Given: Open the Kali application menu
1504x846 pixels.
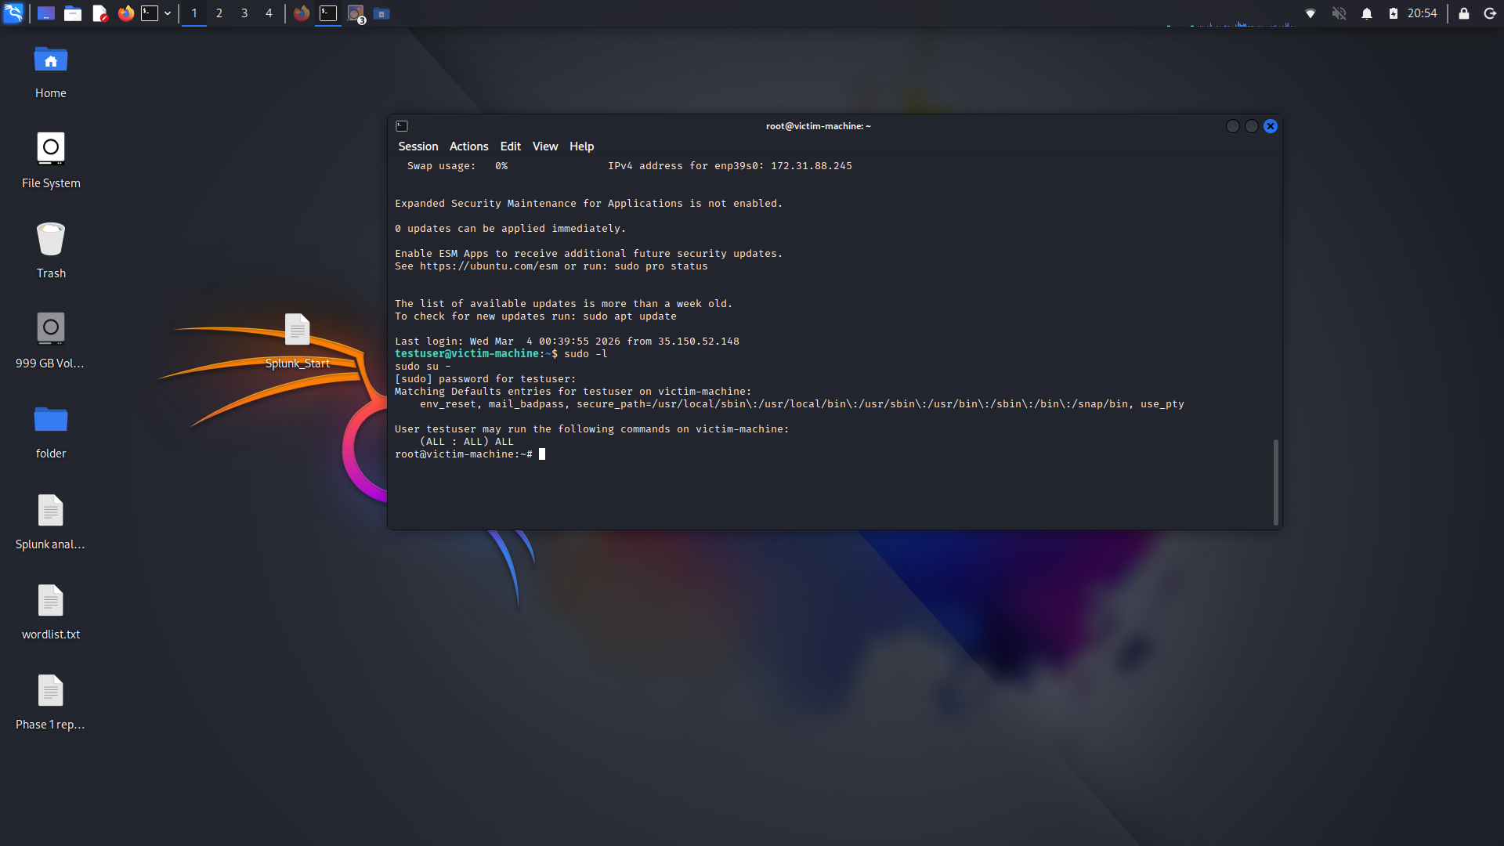Looking at the screenshot, I should coord(13,13).
